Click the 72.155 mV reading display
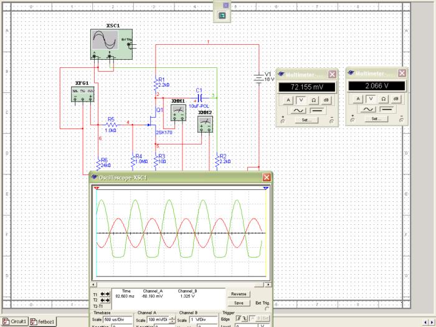 click(x=307, y=87)
